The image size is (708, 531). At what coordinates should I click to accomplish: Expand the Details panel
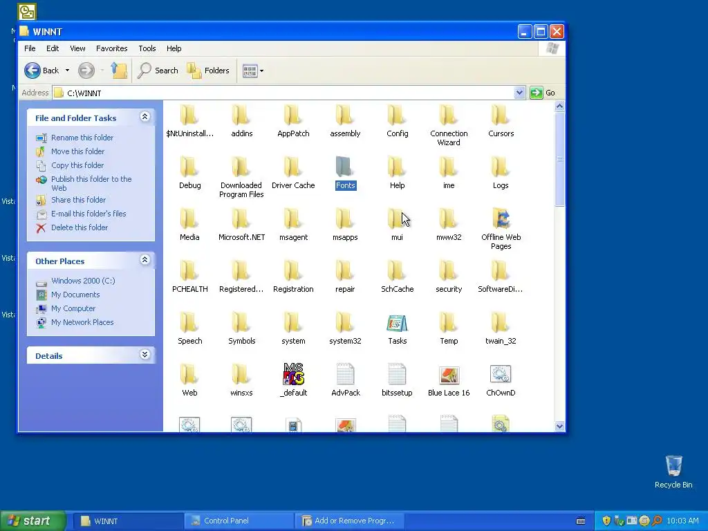145,355
